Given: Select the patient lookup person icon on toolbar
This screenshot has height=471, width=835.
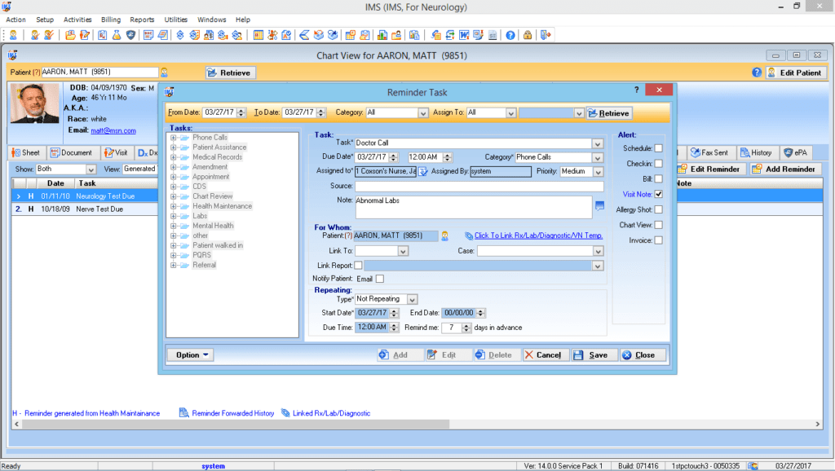Looking at the screenshot, I should pyautogui.click(x=13, y=35).
